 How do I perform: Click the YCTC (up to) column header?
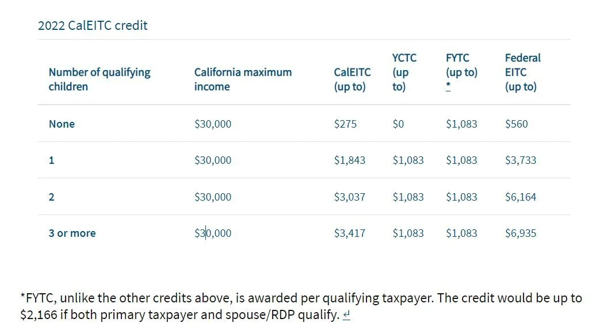[404, 72]
